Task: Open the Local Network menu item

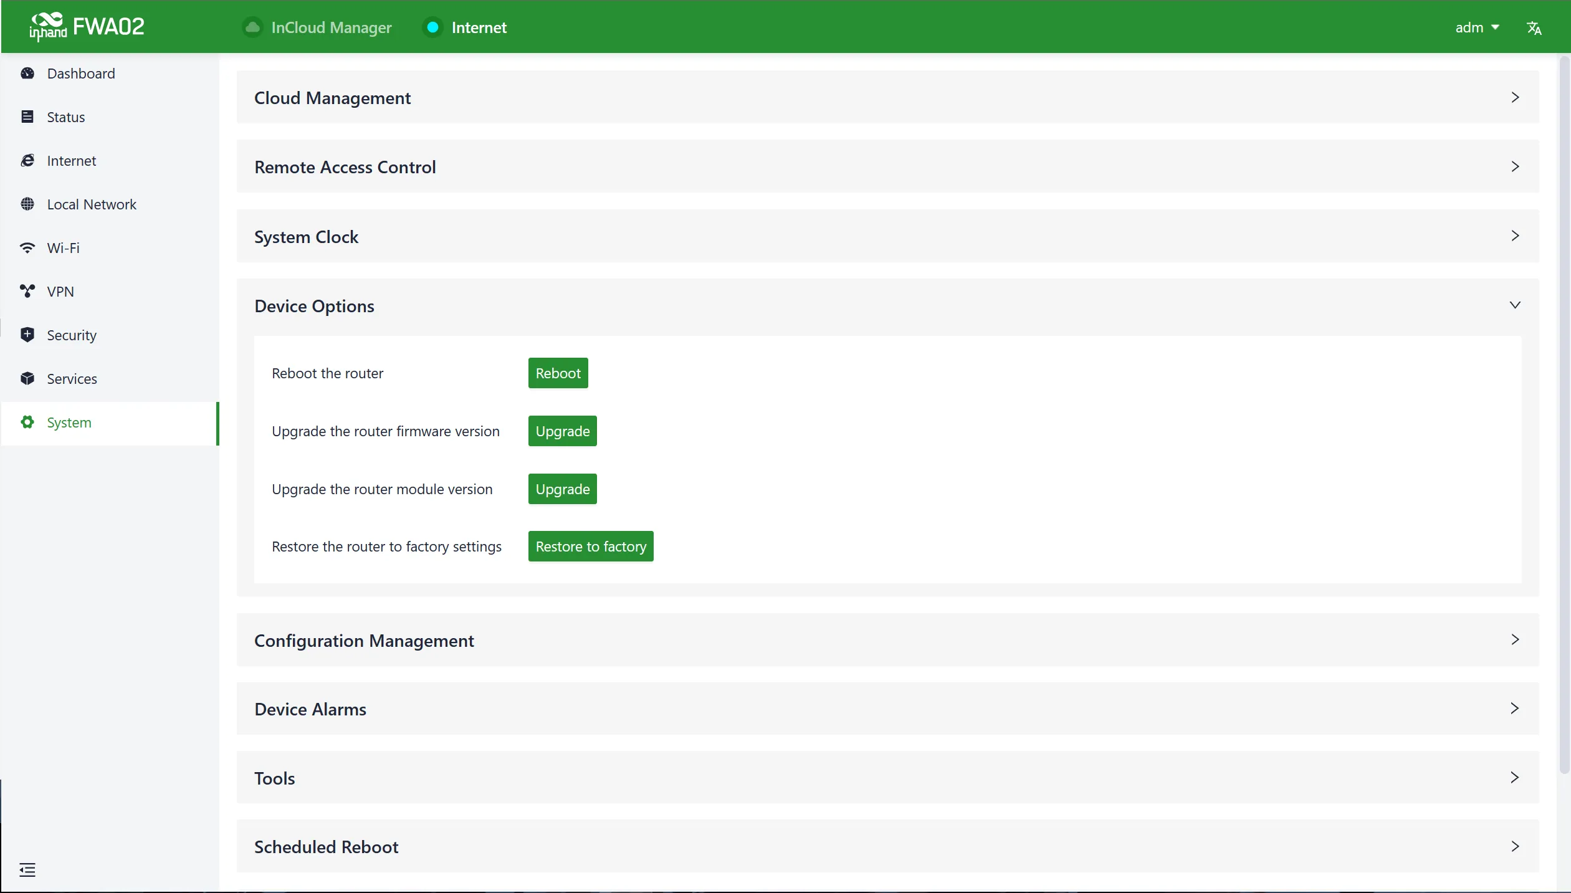Action: [110, 204]
